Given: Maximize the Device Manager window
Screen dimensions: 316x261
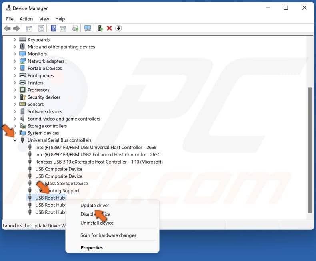Looking at the screenshot, I should [x=286, y=8].
